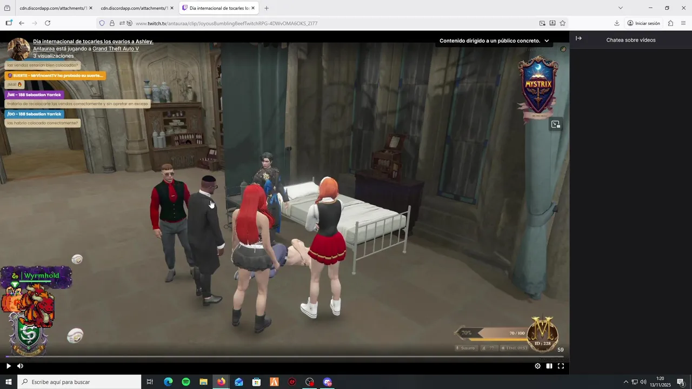Screen dimensions: 692x389
Task: Save page to Pocket-style reader icon
Action: pyautogui.click(x=553, y=23)
